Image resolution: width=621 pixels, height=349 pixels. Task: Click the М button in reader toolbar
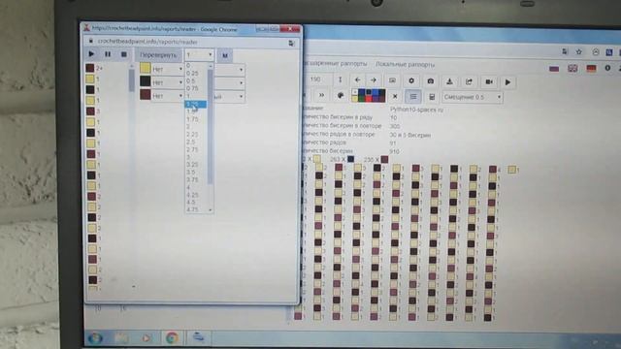225,55
